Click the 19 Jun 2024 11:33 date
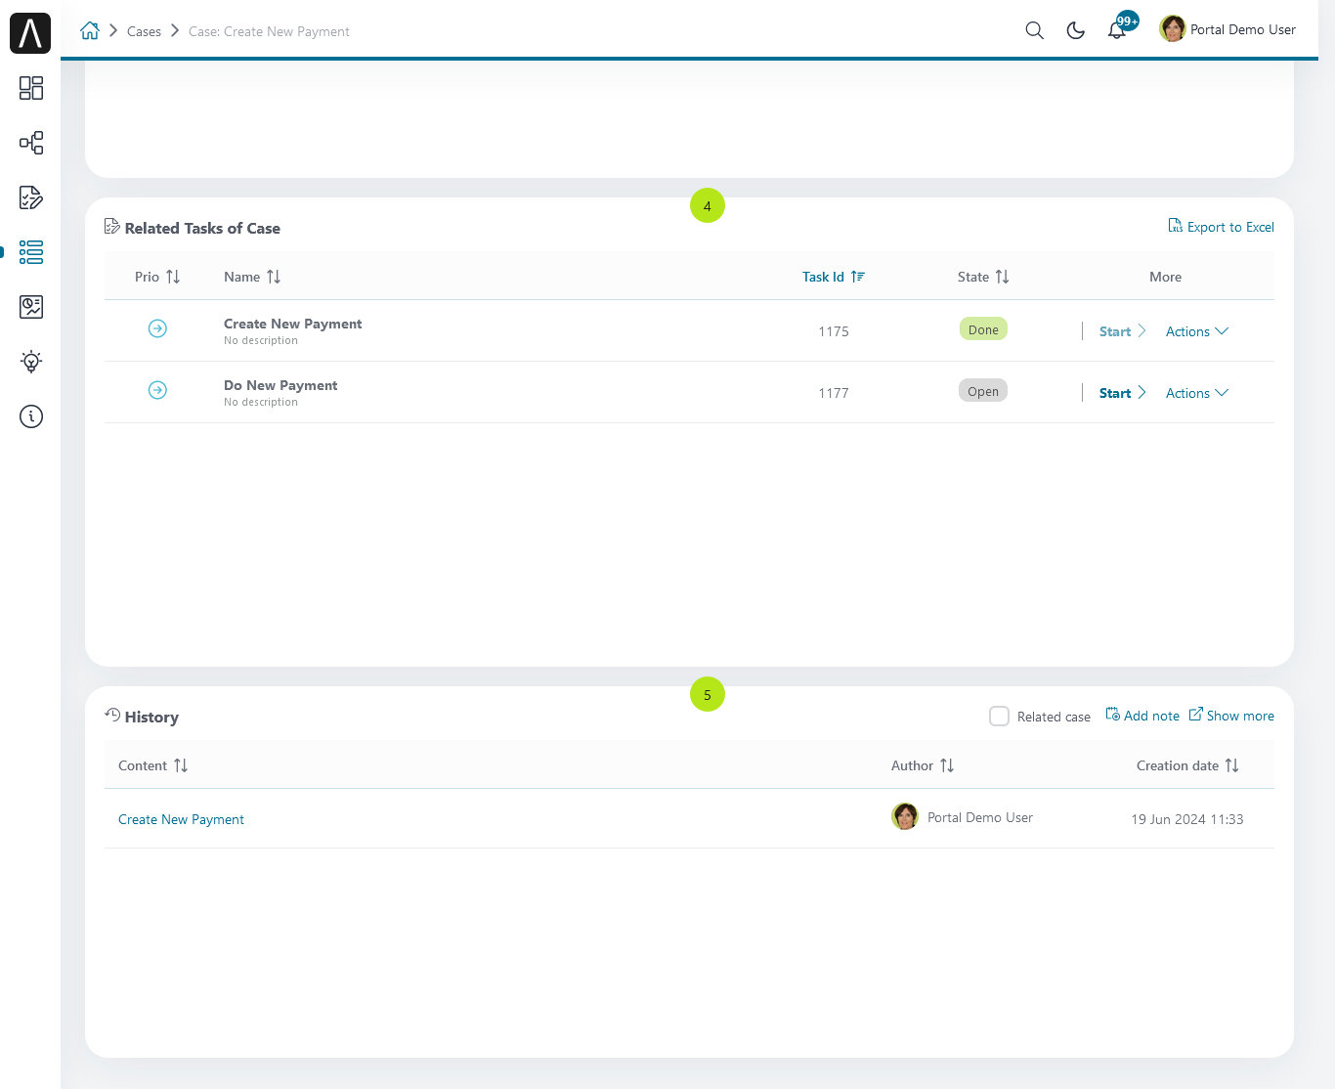The width and height of the screenshot is (1335, 1089). tap(1187, 819)
